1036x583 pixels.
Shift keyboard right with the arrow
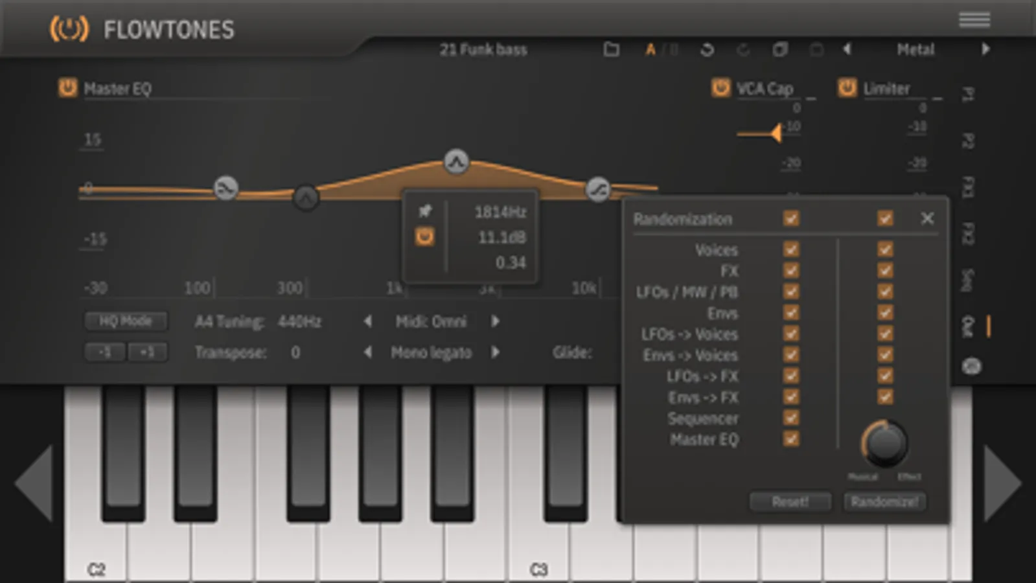pyautogui.click(x=1003, y=483)
